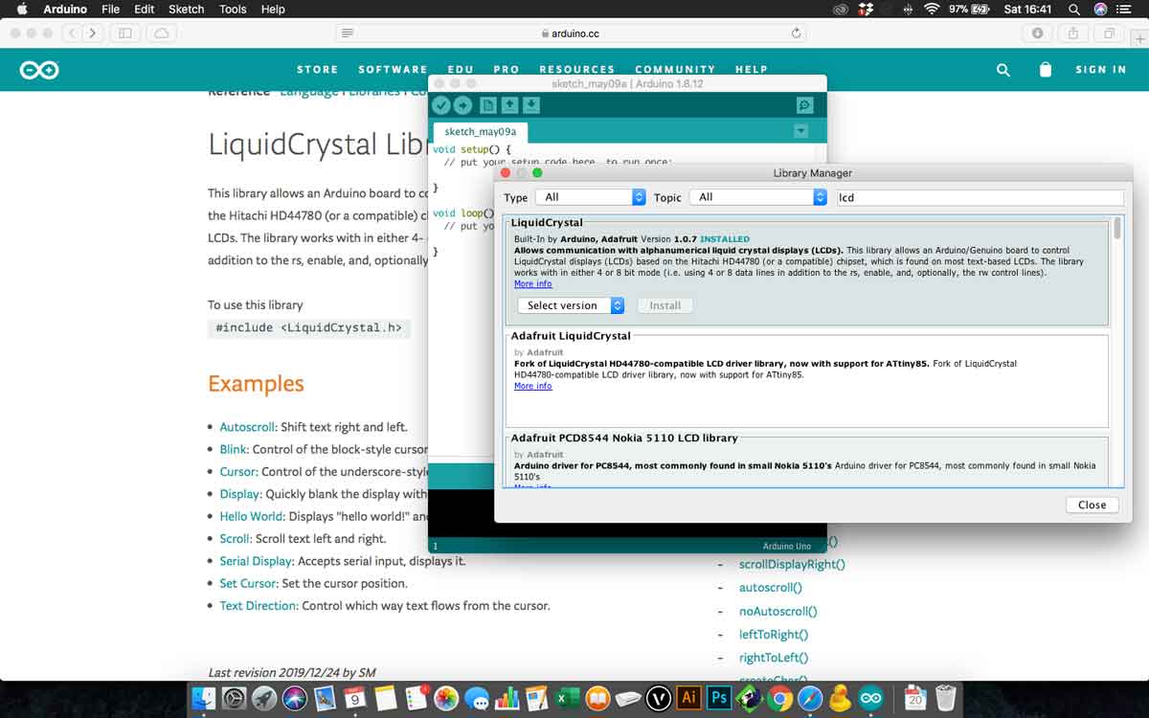Click the Arduino infinity logo on website
Viewport: 1149px width, 718px height.
[39, 70]
